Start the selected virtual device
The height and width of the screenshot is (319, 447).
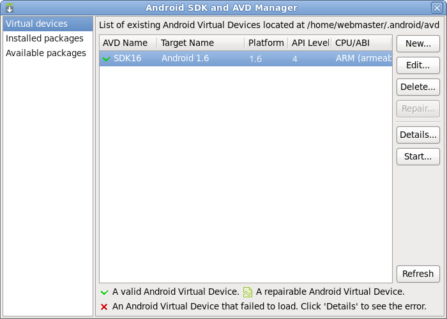[418, 156]
